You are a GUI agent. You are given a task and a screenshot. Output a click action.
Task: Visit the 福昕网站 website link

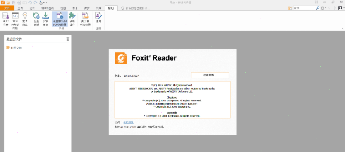[128, 122]
